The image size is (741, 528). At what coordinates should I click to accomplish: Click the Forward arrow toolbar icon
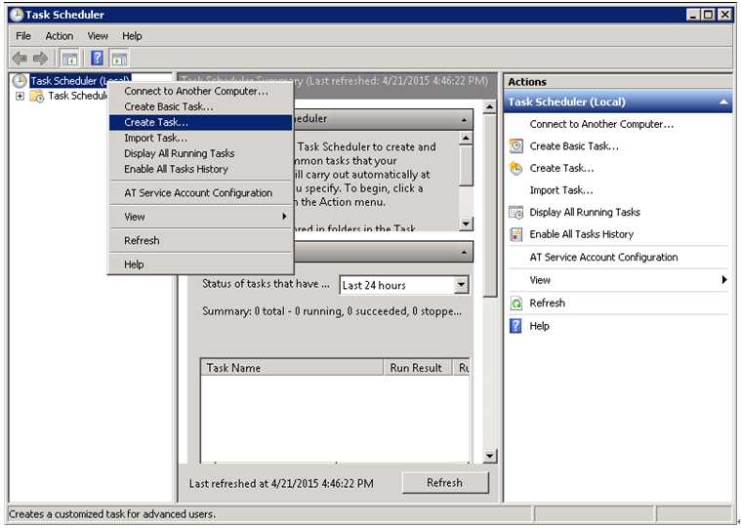[41, 59]
